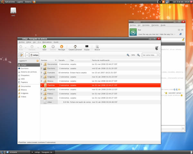Click the Subir (up) toolbar icon
The height and width of the screenshot is (154, 193).
[x=44, y=47]
